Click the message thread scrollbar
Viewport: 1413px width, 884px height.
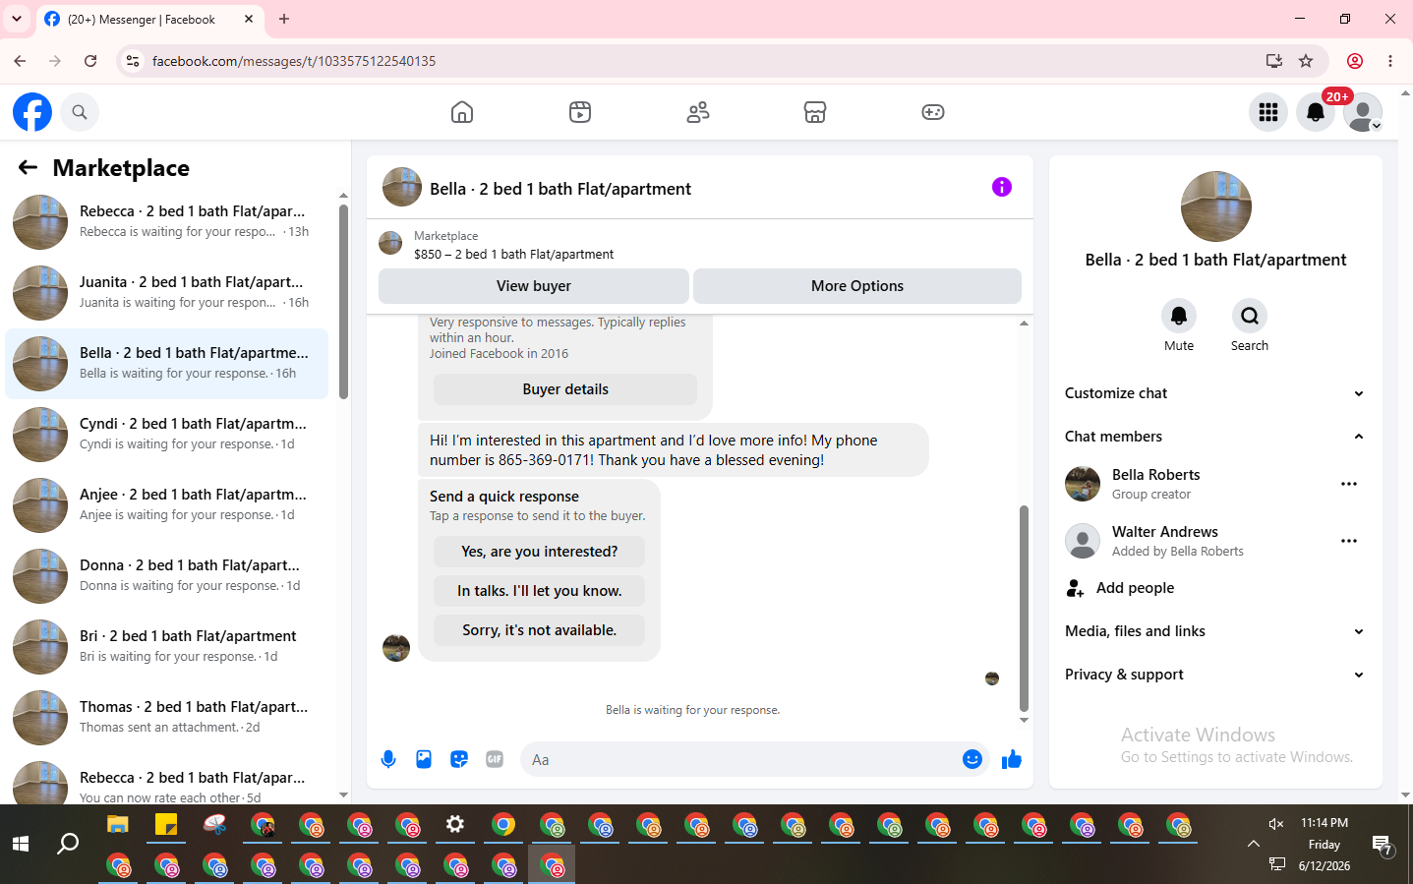(1024, 608)
